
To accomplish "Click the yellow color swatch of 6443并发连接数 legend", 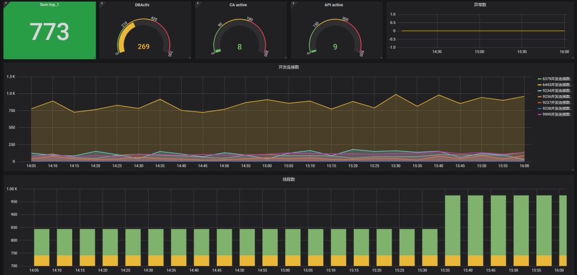I will tap(540, 85).
